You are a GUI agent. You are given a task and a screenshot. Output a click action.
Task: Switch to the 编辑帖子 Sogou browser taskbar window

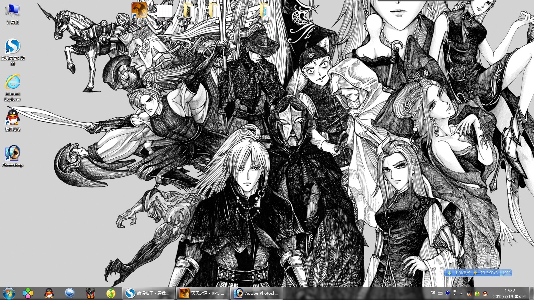click(149, 293)
